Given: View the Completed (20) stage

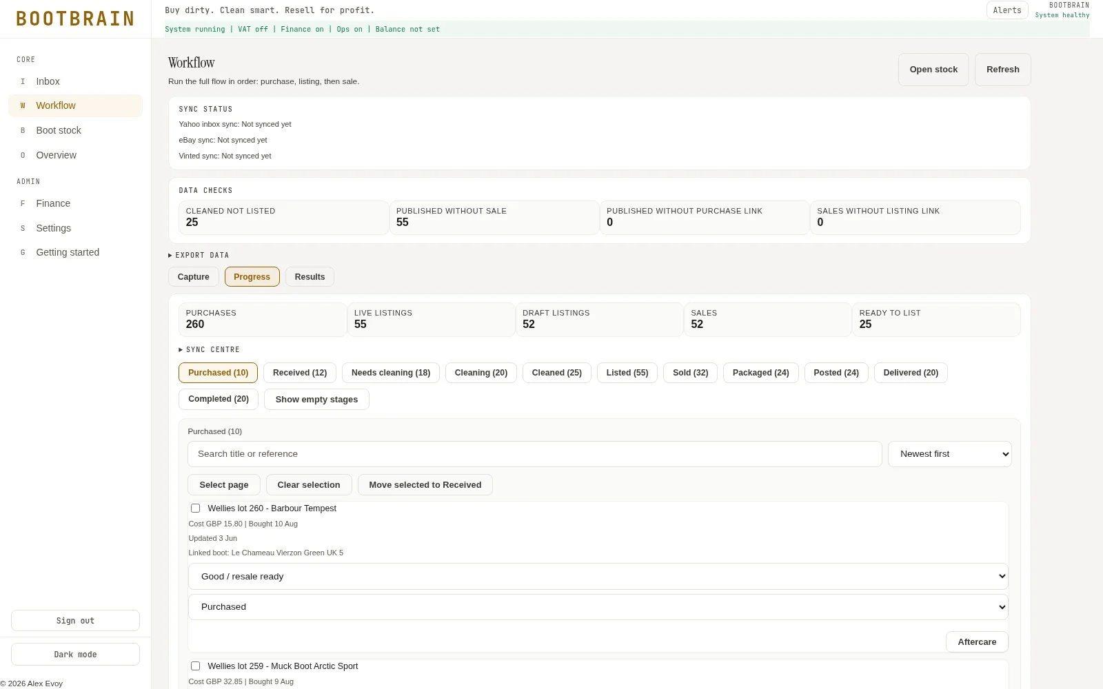Looking at the screenshot, I should (x=219, y=399).
